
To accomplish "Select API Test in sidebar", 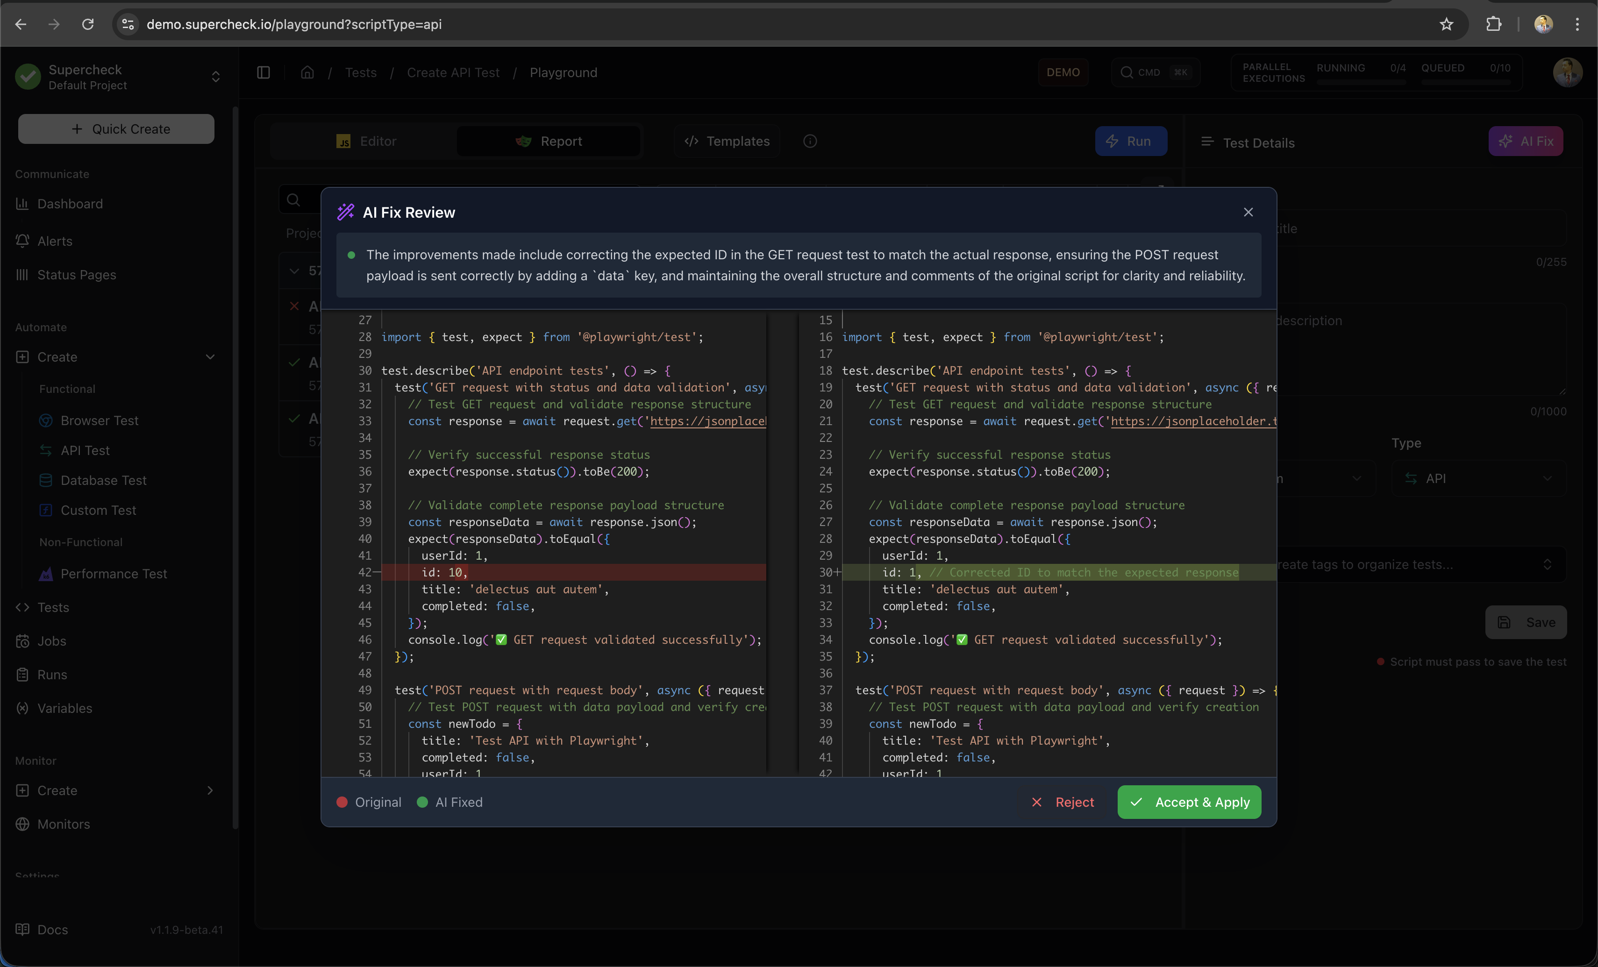I will click(85, 450).
